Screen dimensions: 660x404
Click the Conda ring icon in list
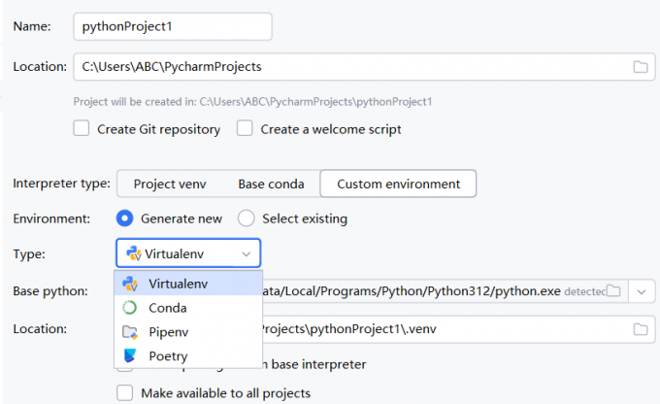coord(130,308)
